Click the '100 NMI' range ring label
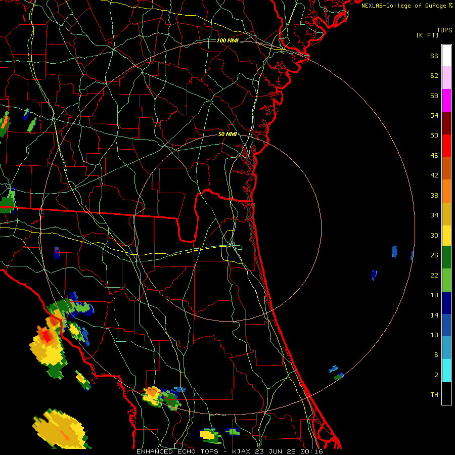The height and width of the screenshot is (455, 455). (x=227, y=40)
